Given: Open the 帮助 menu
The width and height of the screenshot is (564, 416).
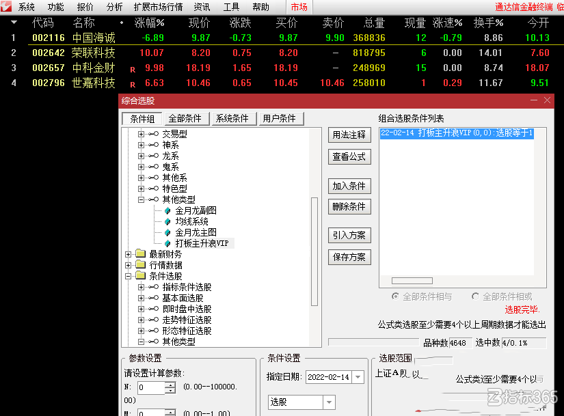Looking at the screenshot, I should point(260,7).
